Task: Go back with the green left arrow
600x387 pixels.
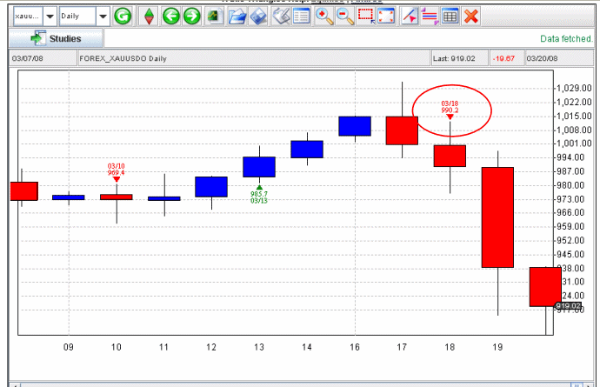Action: (171, 16)
